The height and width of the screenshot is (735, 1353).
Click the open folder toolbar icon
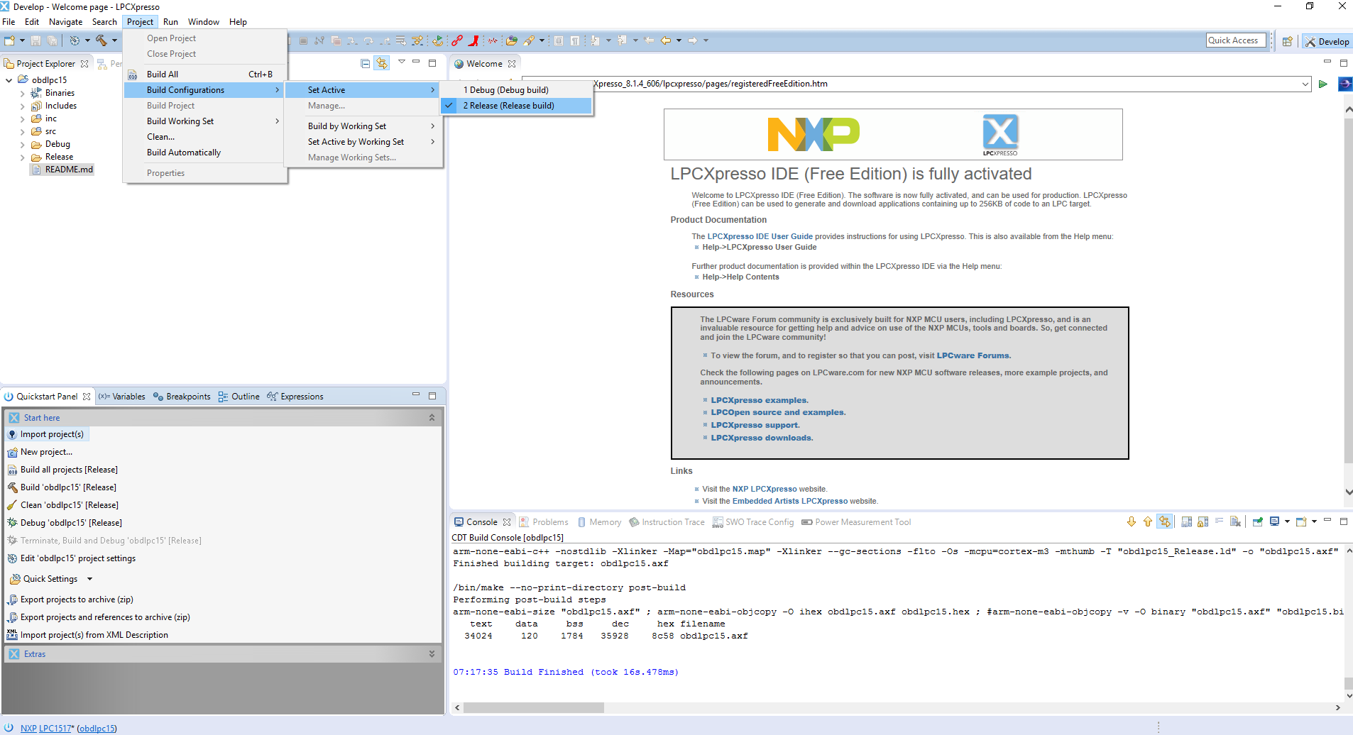coord(511,40)
